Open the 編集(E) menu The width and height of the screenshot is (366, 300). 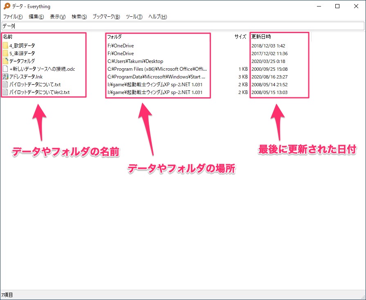click(36, 17)
